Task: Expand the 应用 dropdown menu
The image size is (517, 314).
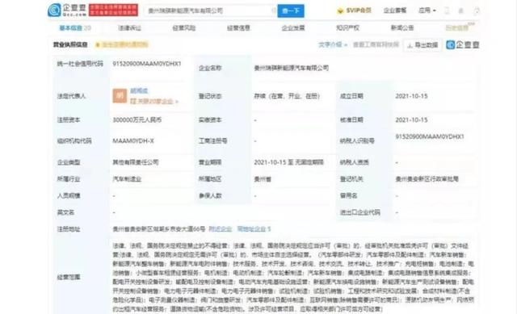Action: click(x=427, y=10)
